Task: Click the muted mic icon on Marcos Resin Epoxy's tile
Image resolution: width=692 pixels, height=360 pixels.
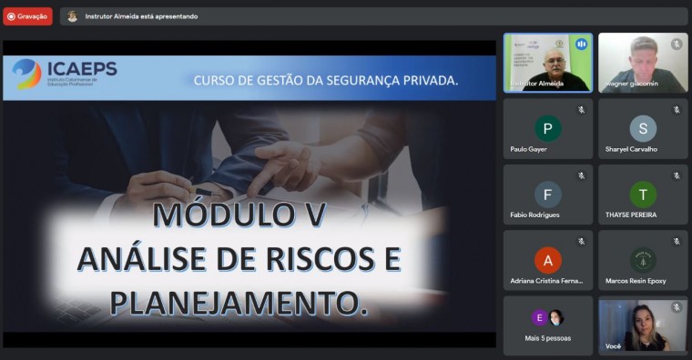Action: (677, 241)
